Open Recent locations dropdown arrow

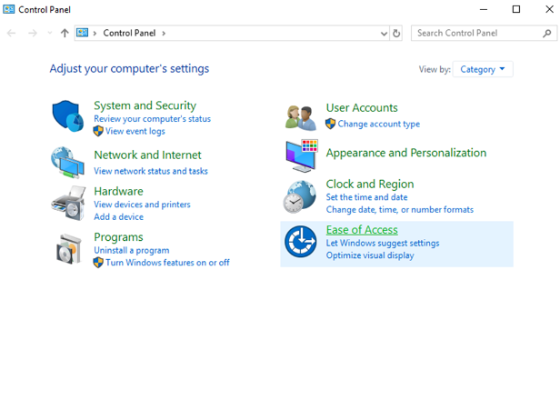coord(50,34)
